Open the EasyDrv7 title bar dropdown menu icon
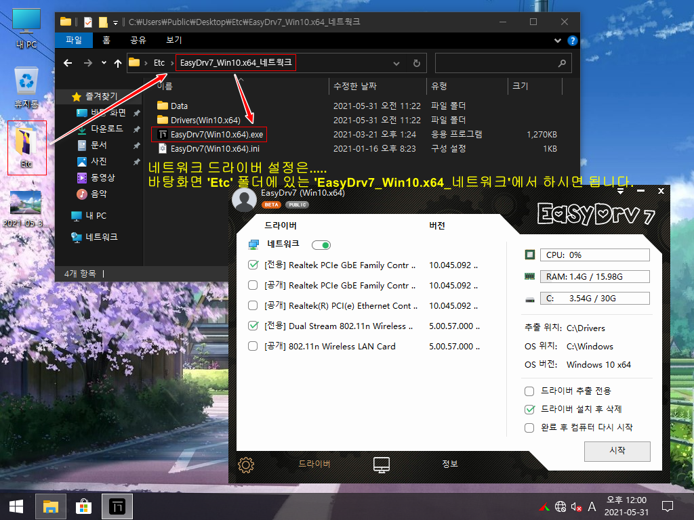The height and width of the screenshot is (520, 694). pos(621,191)
